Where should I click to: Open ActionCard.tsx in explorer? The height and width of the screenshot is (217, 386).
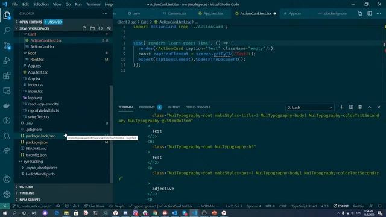pyautogui.click(x=42, y=47)
